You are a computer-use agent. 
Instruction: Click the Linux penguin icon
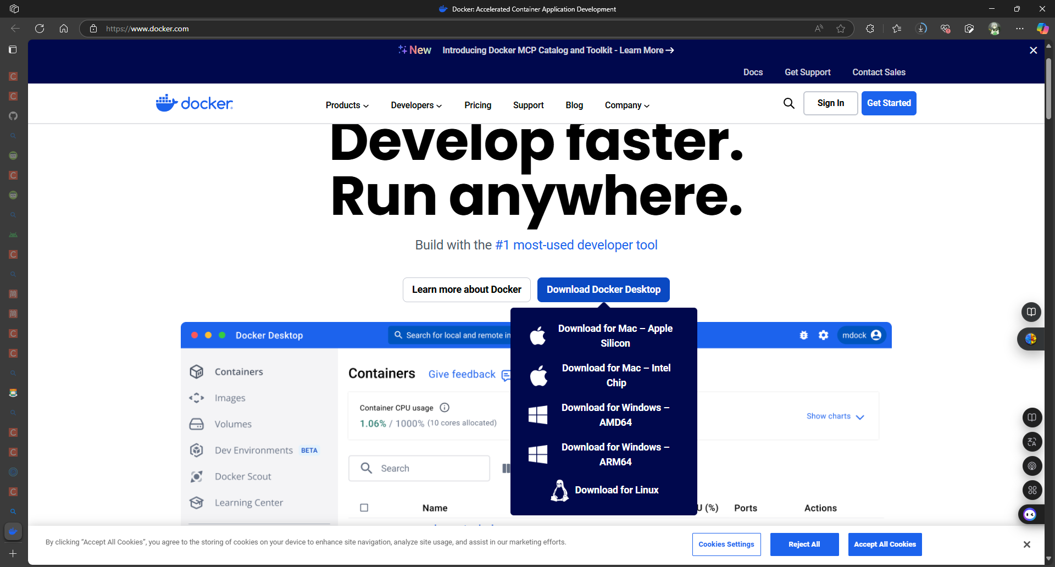[x=559, y=490]
